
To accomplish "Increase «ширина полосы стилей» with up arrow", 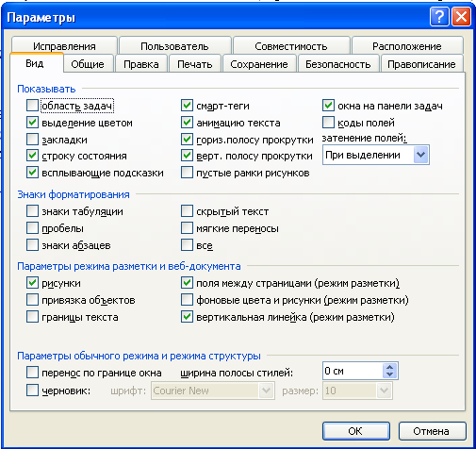I will point(390,367).
